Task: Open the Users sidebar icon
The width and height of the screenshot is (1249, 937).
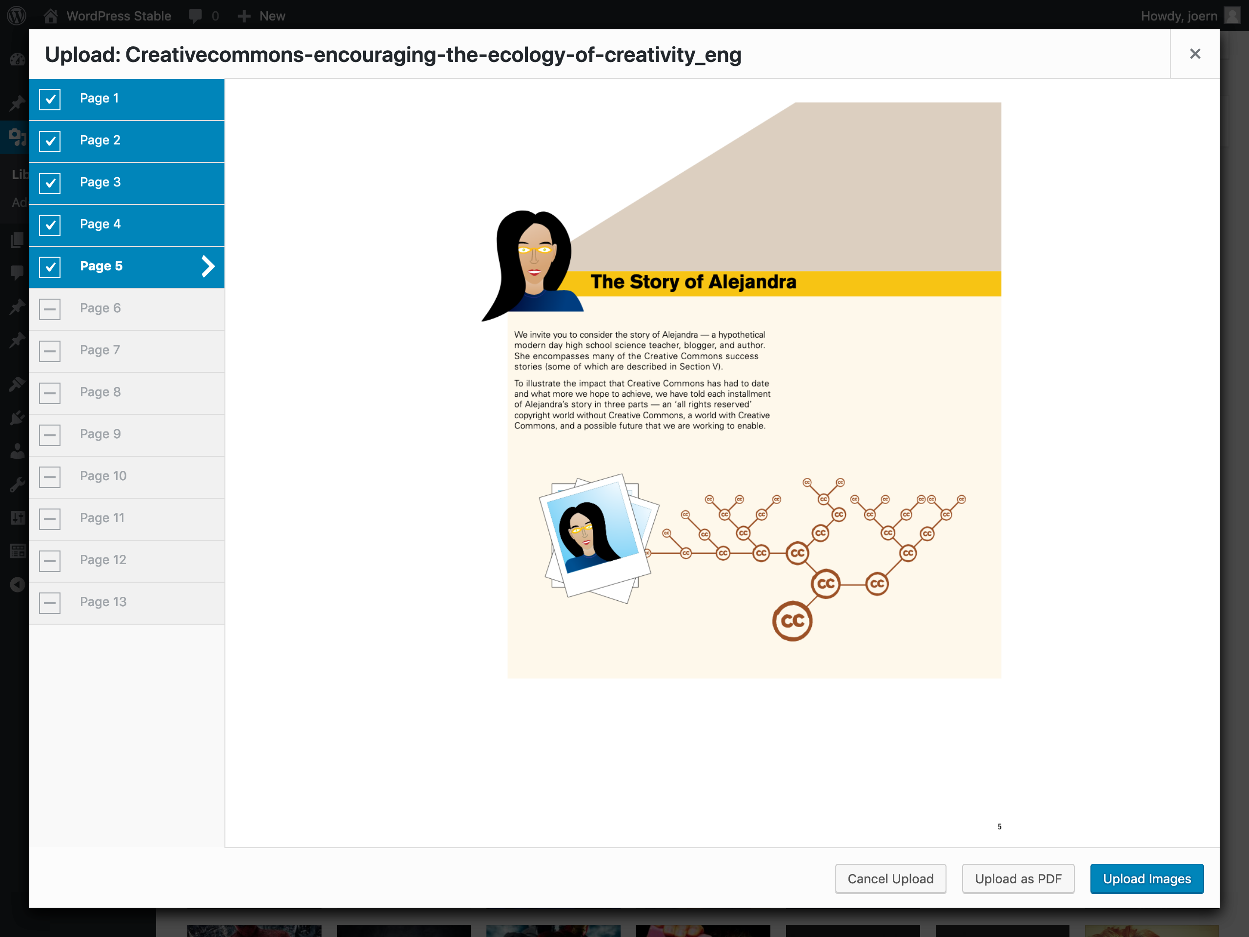Action: tap(18, 451)
